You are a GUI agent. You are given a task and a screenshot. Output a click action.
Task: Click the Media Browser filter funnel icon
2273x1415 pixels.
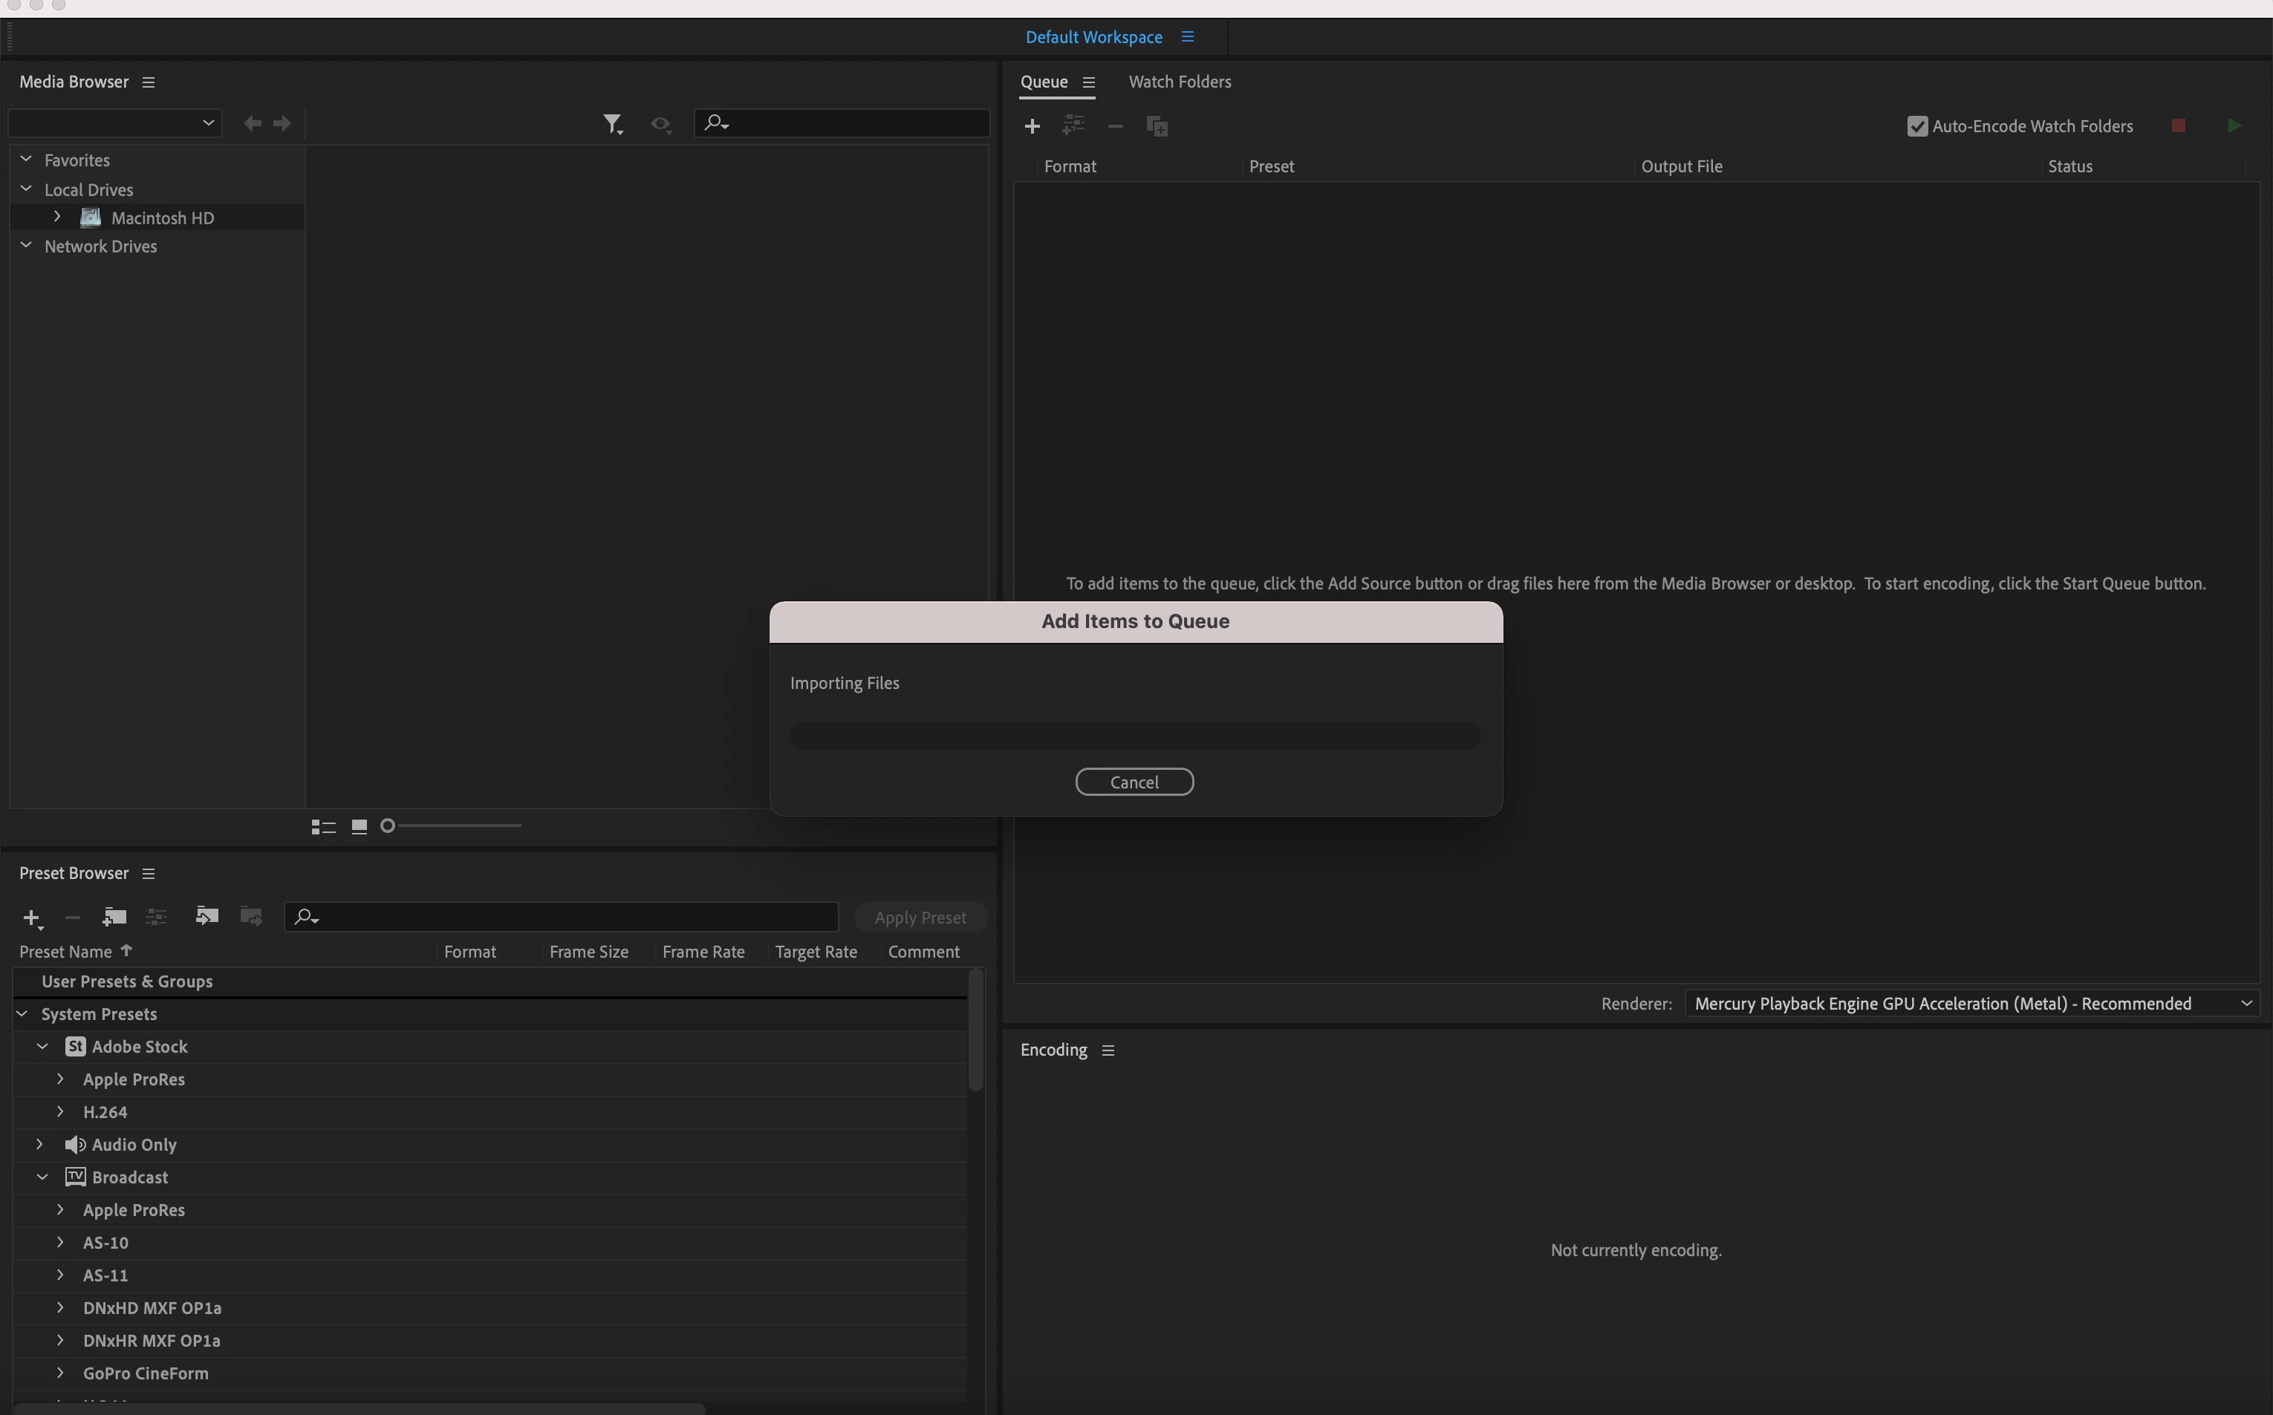pyautogui.click(x=612, y=123)
